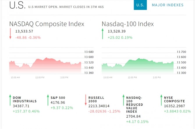Click the red down arrow next to Russell 2000

[86, 100]
